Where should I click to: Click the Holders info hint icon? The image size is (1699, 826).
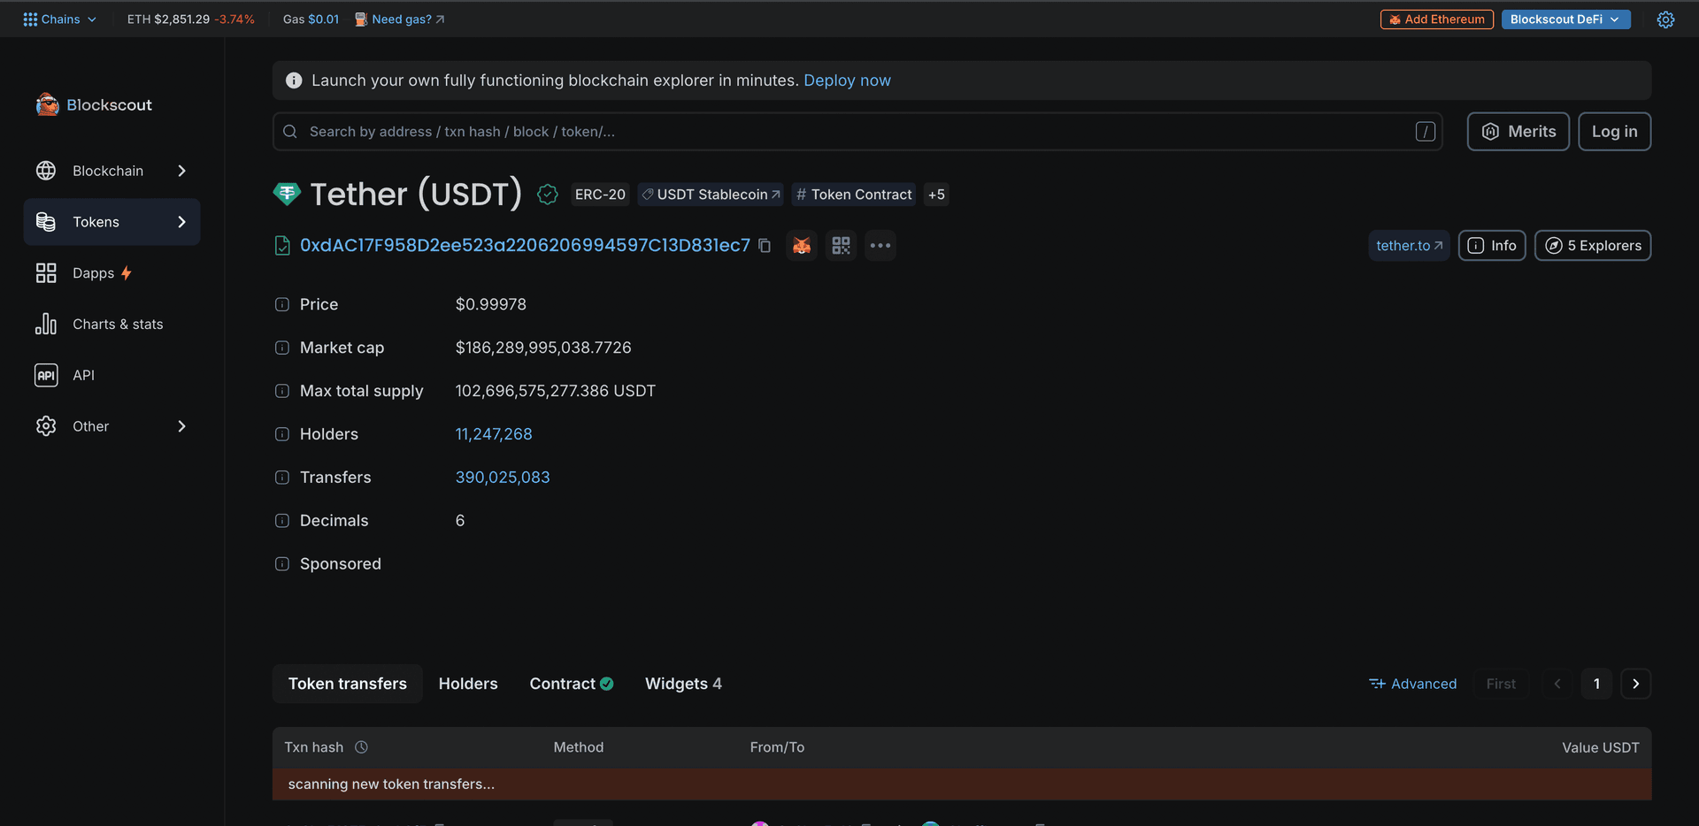click(x=282, y=434)
